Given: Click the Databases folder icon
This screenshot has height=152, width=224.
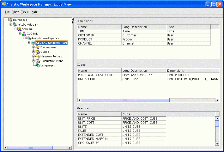Looking at the screenshot, I should [x=10, y=20].
